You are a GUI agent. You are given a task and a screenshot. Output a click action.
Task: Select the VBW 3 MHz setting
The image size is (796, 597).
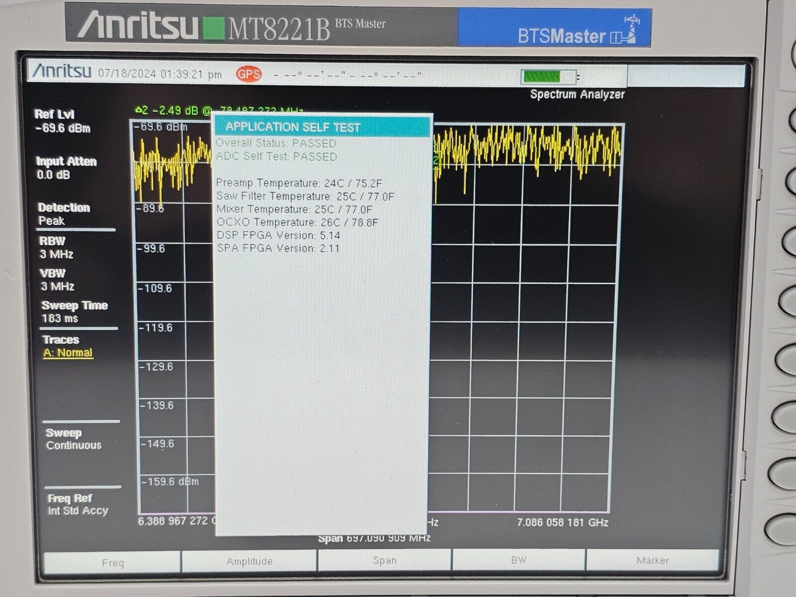click(x=57, y=280)
